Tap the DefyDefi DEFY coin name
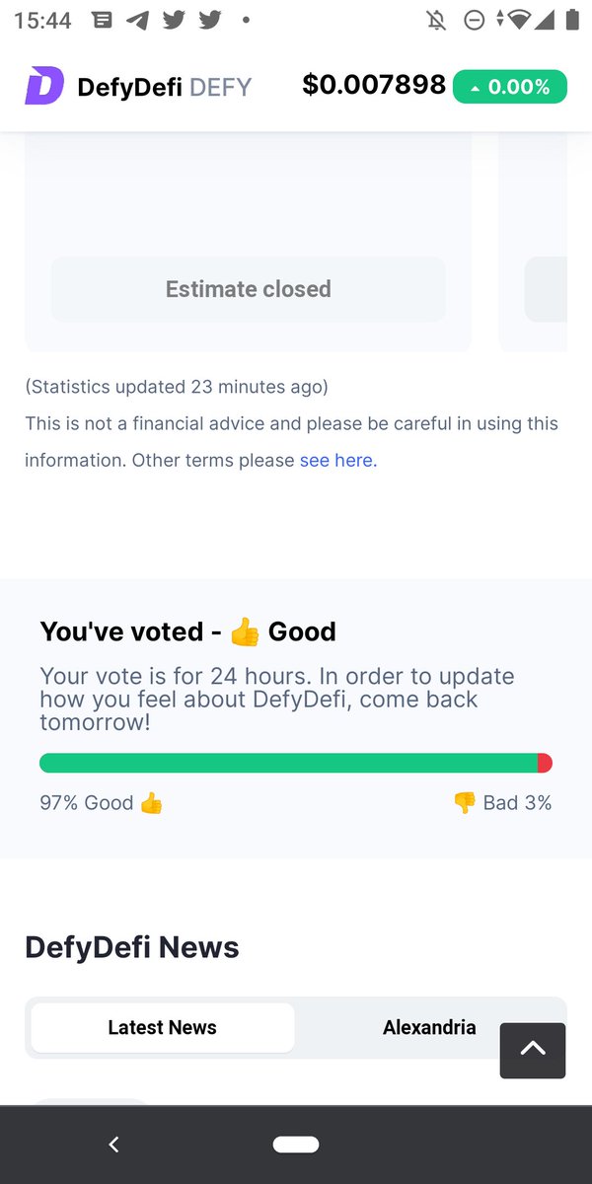 [164, 87]
